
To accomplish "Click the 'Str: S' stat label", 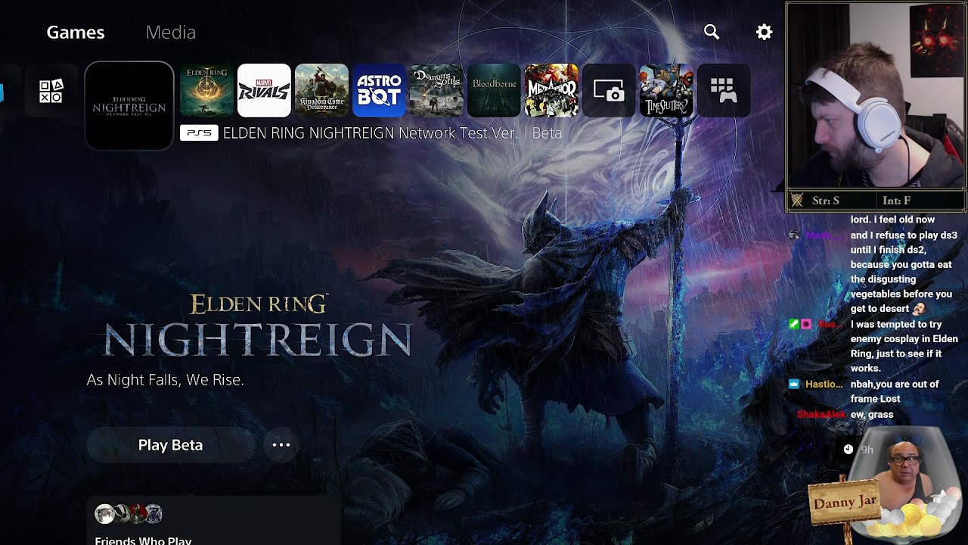I will (x=826, y=201).
